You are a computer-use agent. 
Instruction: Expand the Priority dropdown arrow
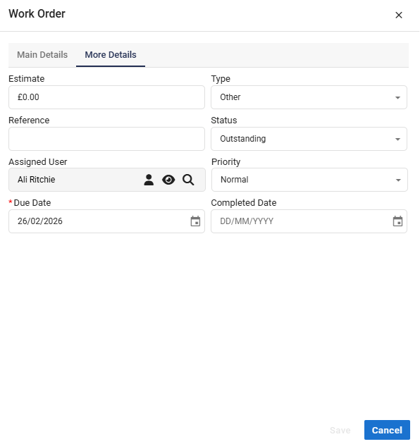point(398,180)
